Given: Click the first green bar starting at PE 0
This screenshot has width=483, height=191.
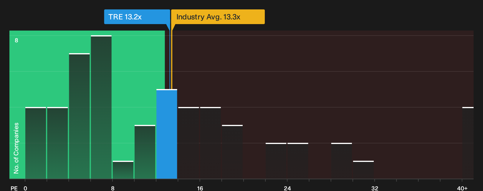Looking at the screenshot, I should [x=36, y=143].
